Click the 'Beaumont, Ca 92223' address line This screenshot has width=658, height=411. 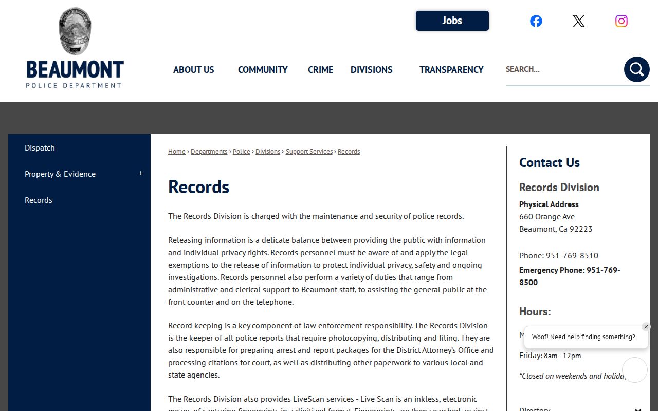[556, 229]
